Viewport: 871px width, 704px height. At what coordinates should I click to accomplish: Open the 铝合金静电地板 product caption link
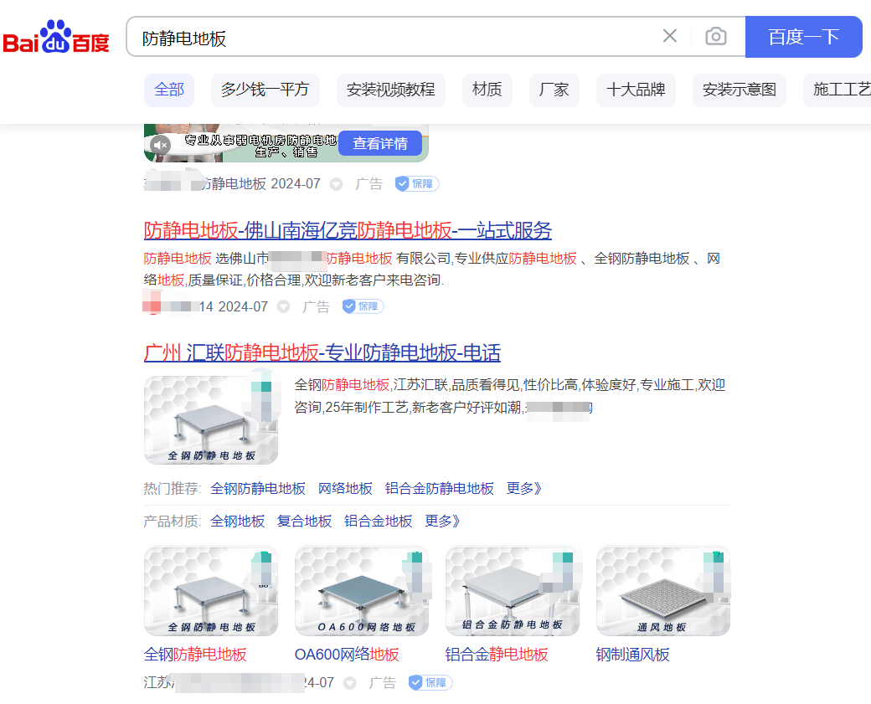coord(497,655)
